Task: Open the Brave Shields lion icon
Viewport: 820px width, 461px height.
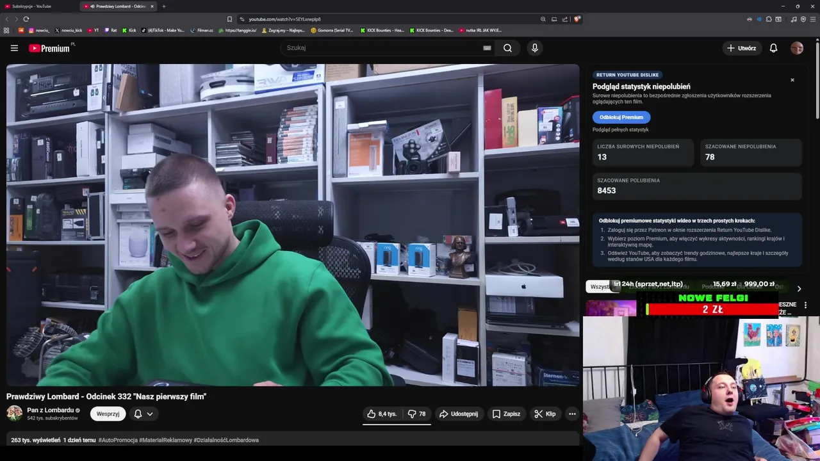Action: [x=577, y=19]
